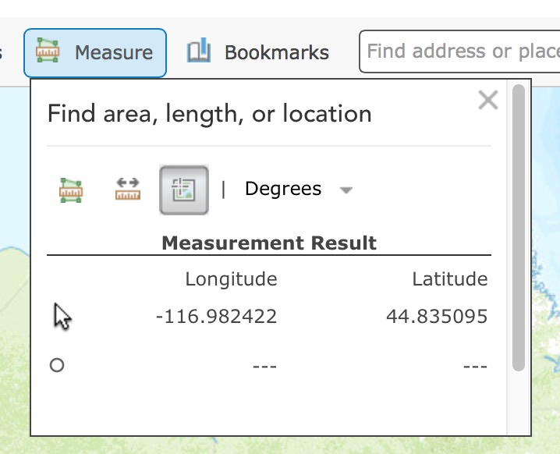The width and height of the screenshot is (560, 454).
Task: Click the small arrow beside Degrees
Action: [x=347, y=190]
